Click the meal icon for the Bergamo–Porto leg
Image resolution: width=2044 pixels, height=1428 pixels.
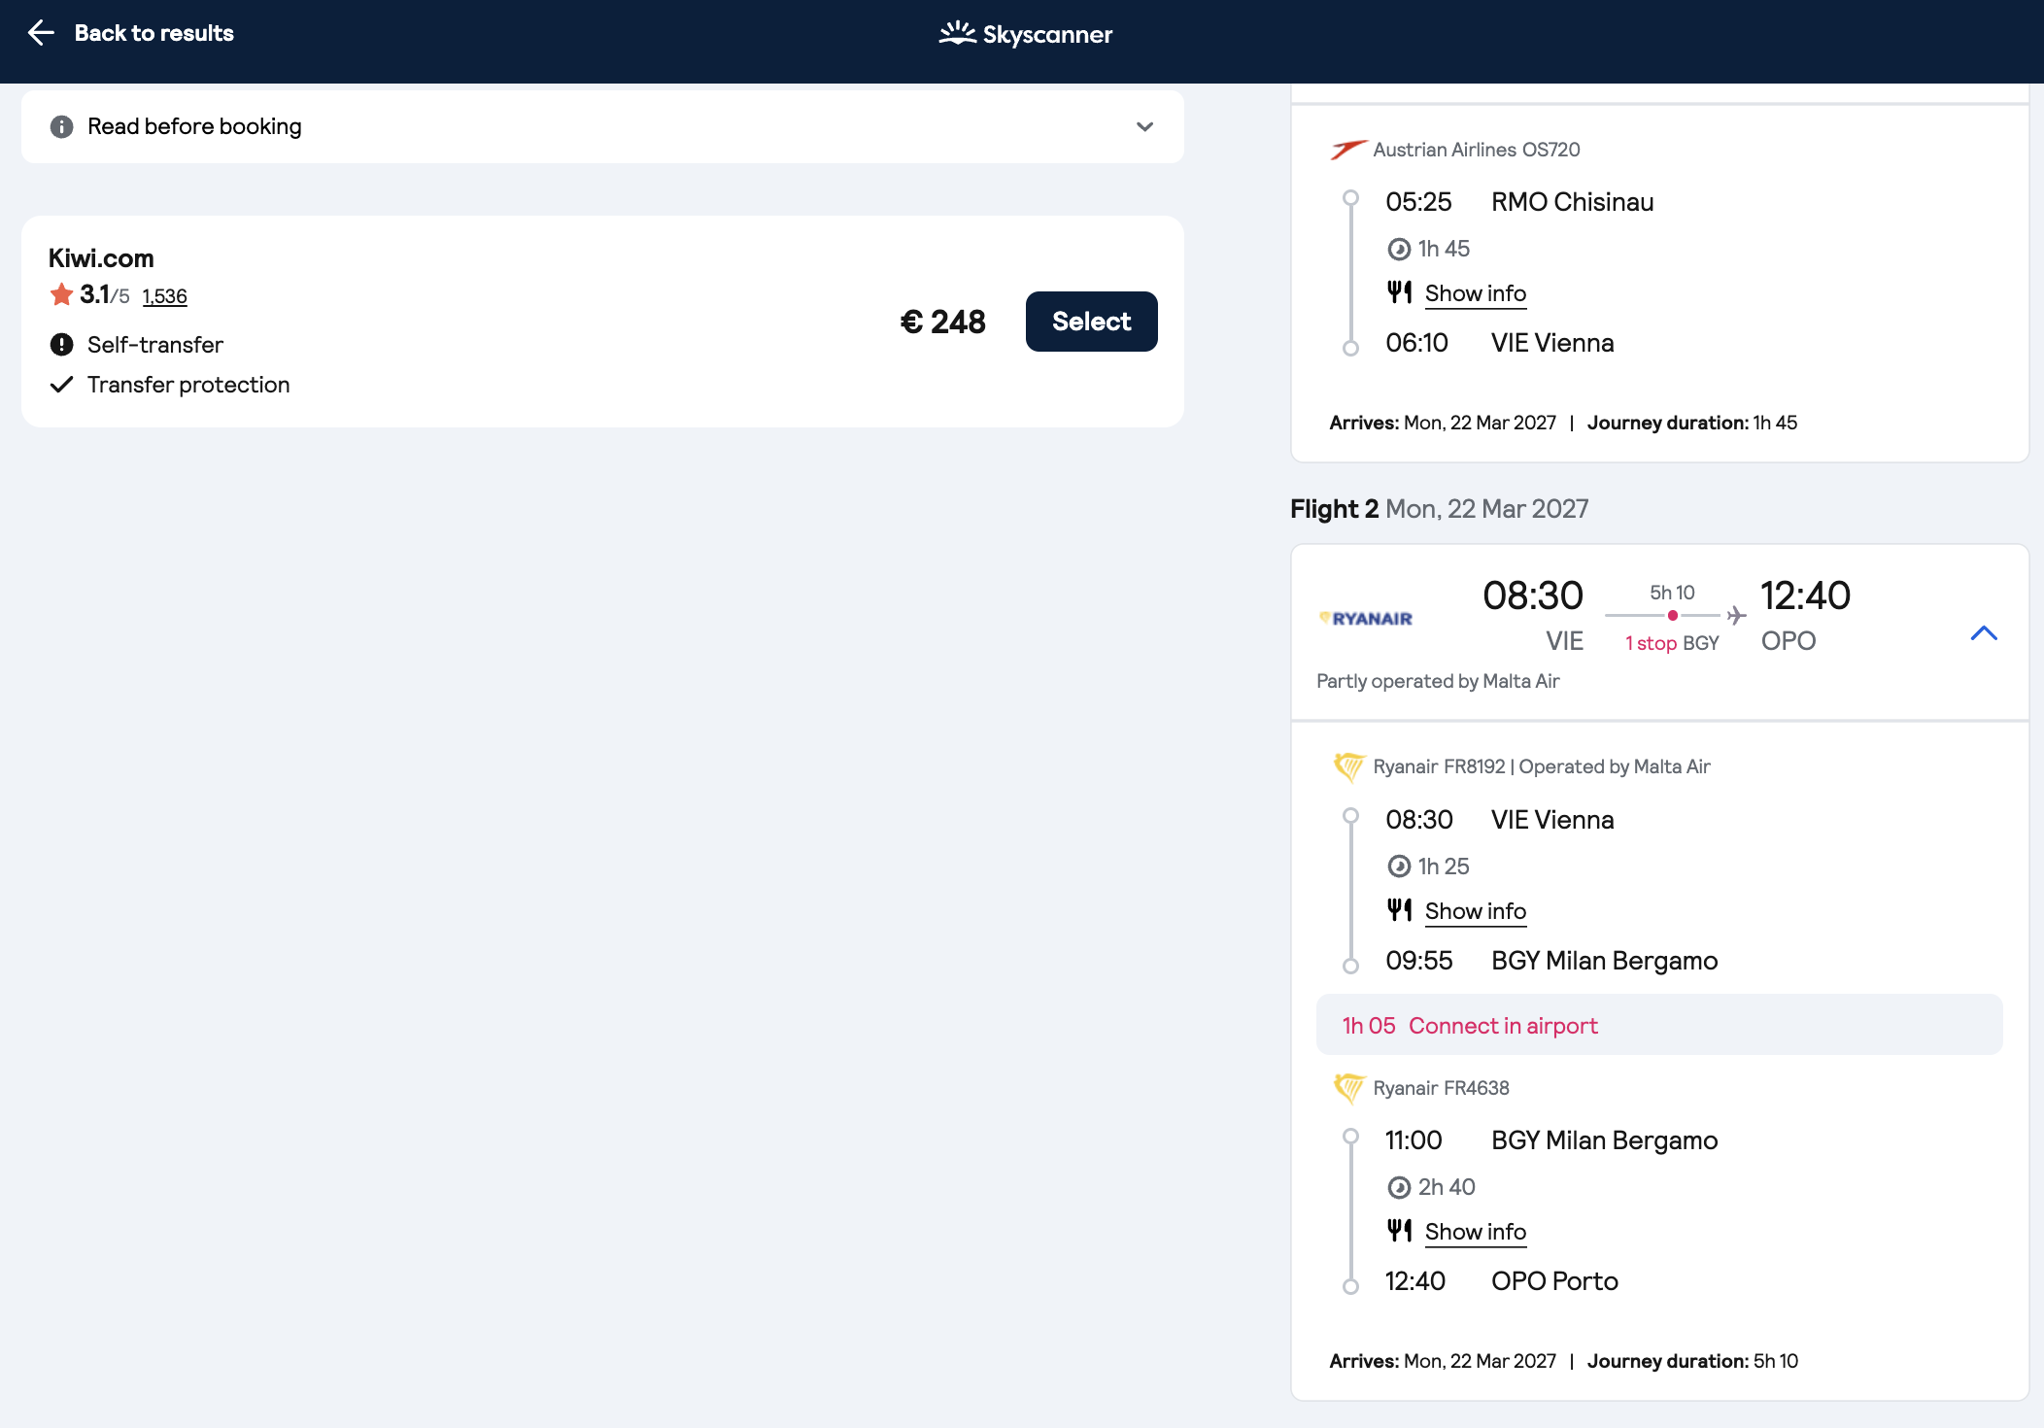[x=1399, y=1231]
